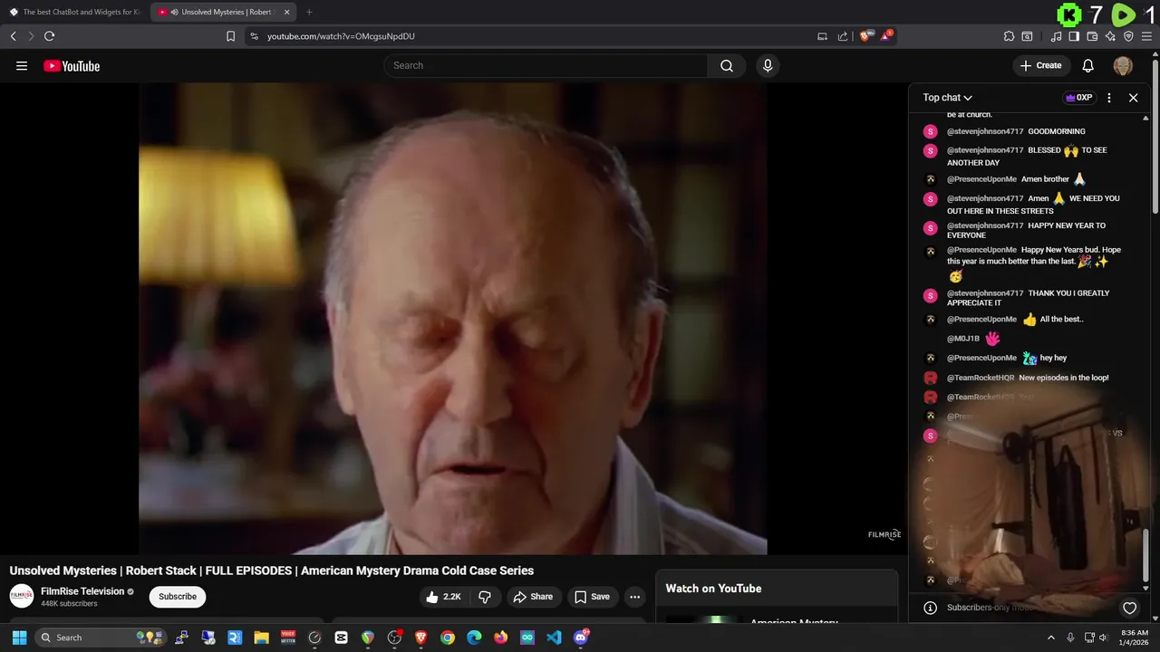
Task: Open FilmRise Television channel name link
Action: click(82, 591)
